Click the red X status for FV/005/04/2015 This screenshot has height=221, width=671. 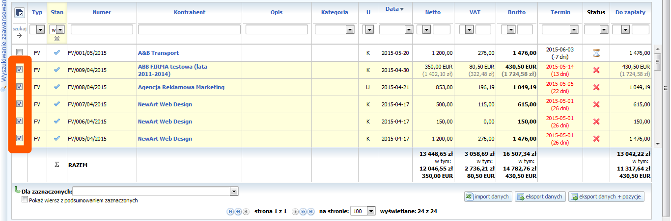click(596, 139)
